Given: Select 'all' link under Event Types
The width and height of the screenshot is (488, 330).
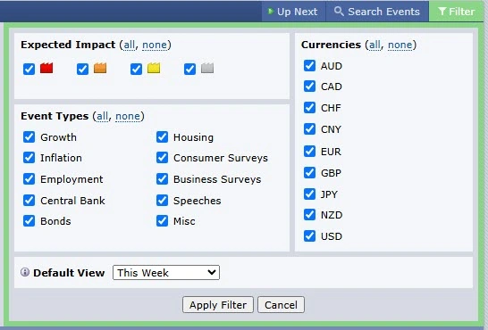Looking at the screenshot, I should (103, 117).
